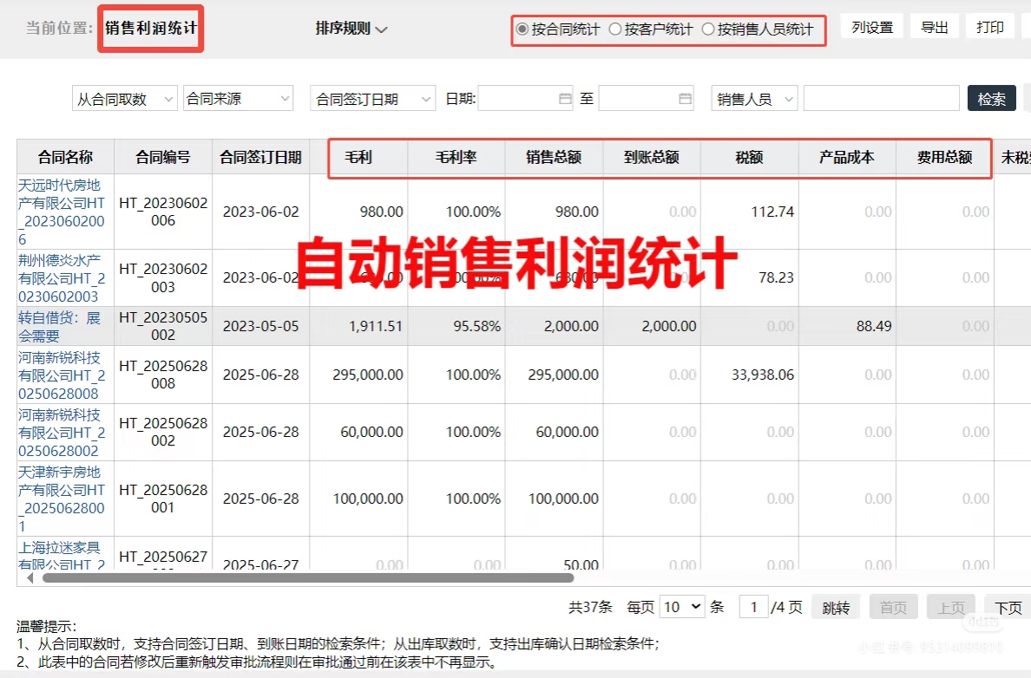Screen dimensions: 1031x678
Task: Click 首页 first page button
Action: pos(893,608)
